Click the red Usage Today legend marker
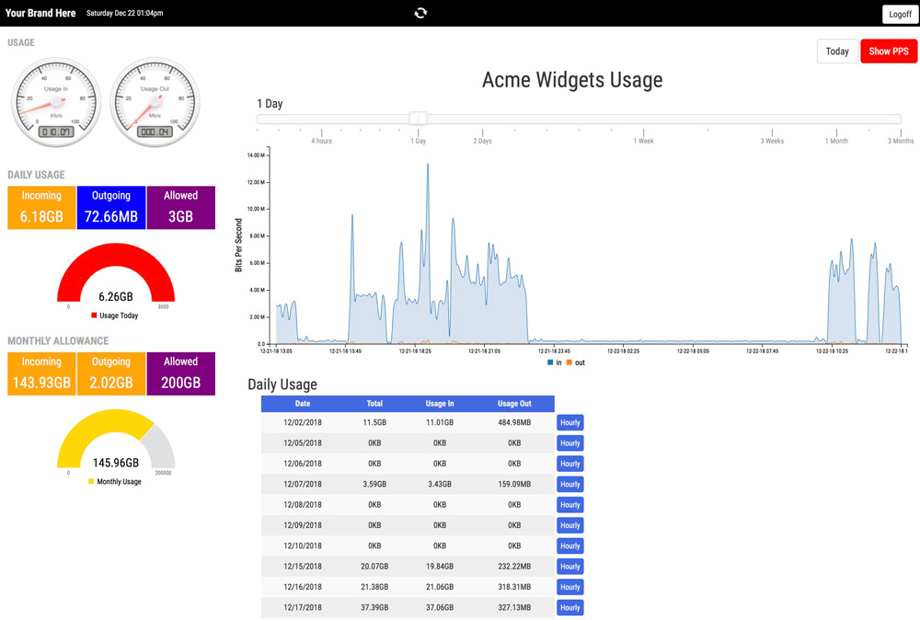This screenshot has width=920, height=620. point(94,315)
